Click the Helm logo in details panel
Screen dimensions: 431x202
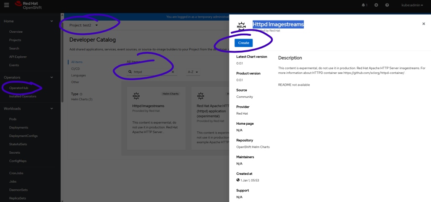[241, 26]
